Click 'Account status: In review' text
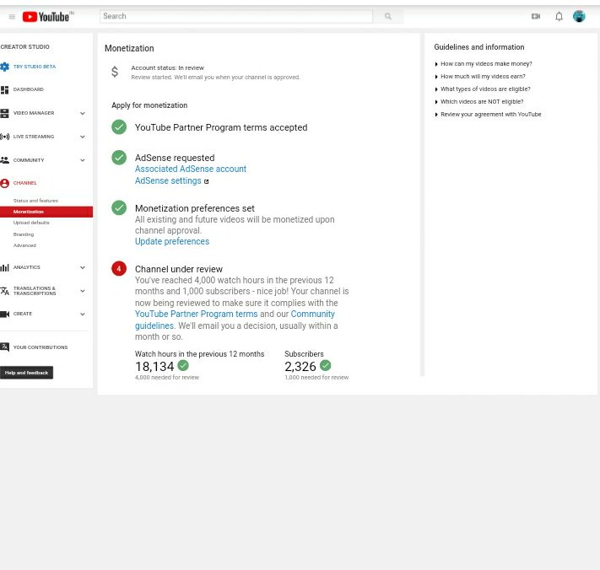Image resolution: width=600 pixels, height=570 pixels. pos(168,68)
